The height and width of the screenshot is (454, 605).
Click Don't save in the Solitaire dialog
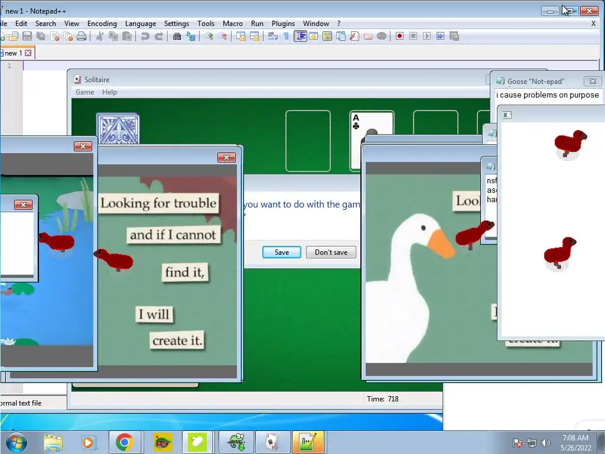click(x=331, y=252)
